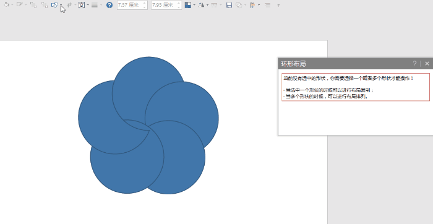Click the help question mark in 环形布局 panel
Image resolution: width=433 pixels, height=224 pixels.
coord(414,64)
